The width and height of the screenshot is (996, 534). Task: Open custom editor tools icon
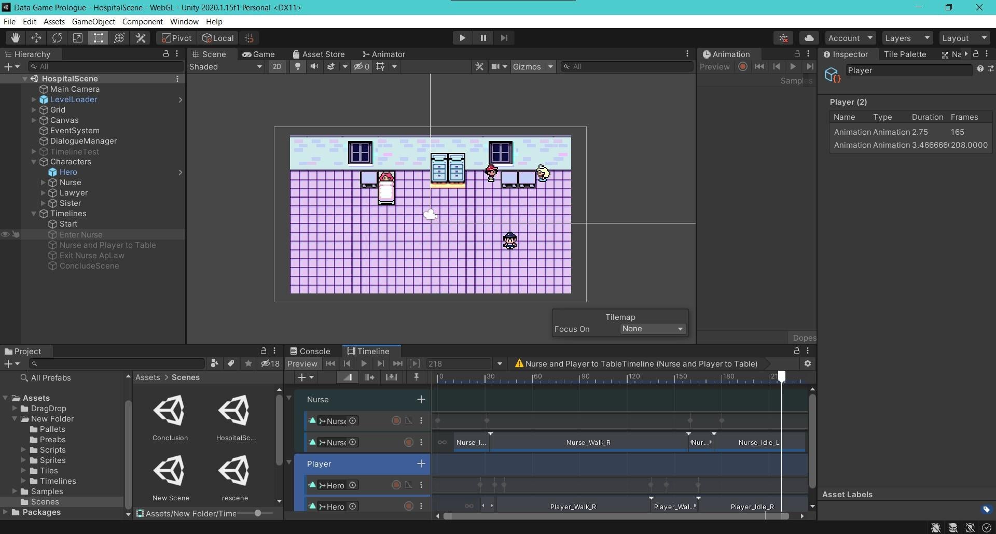tap(141, 38)
